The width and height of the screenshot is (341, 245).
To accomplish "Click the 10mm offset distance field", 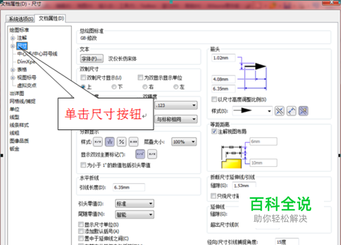I will [x=263, y=163].
